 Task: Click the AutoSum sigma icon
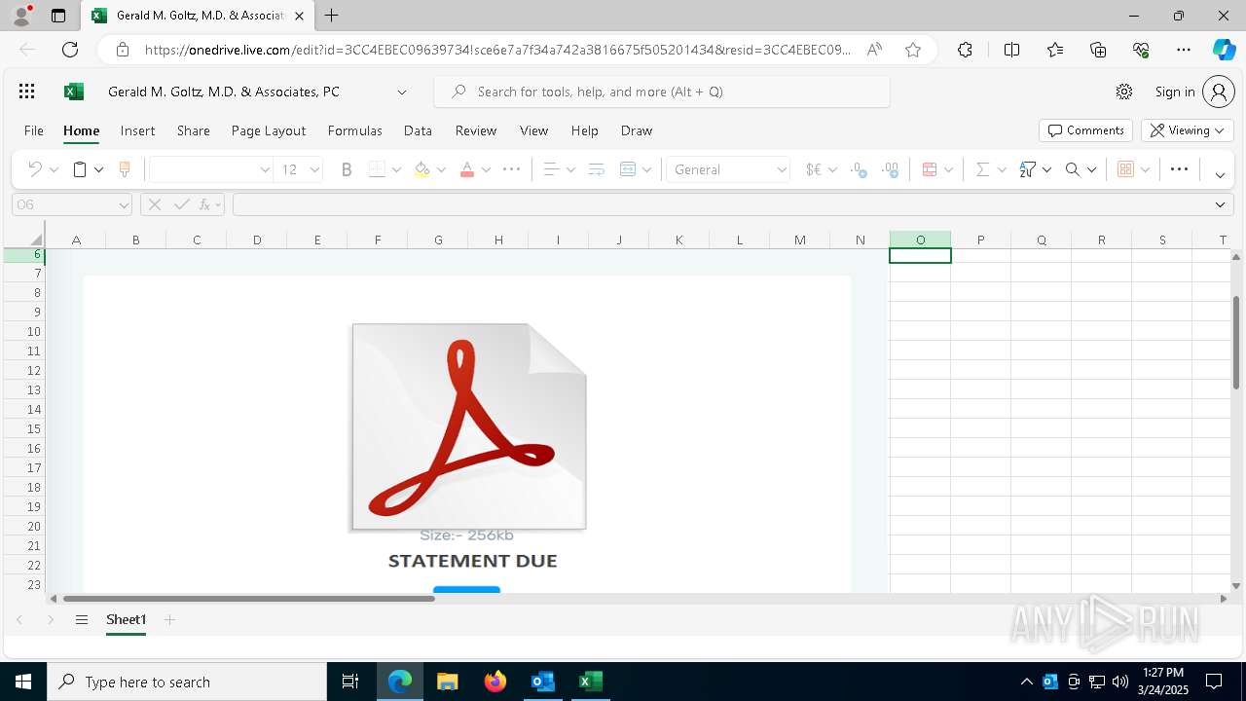pos(982,169)
